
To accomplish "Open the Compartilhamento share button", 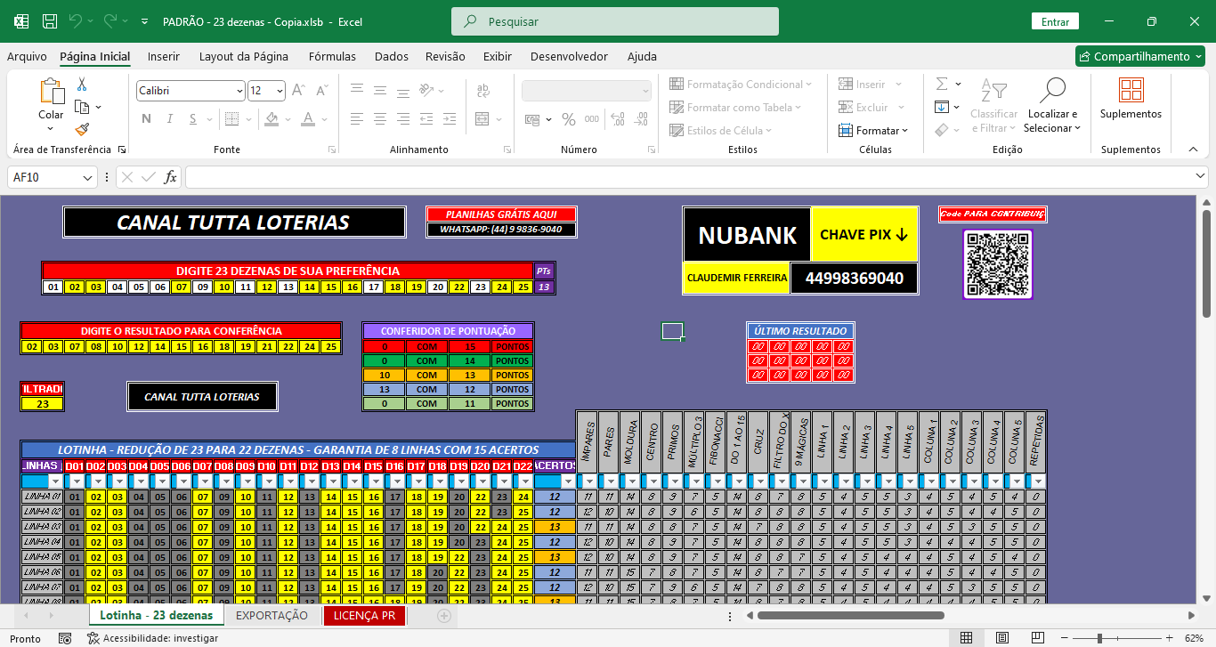I will click(x=1141, y=56).
